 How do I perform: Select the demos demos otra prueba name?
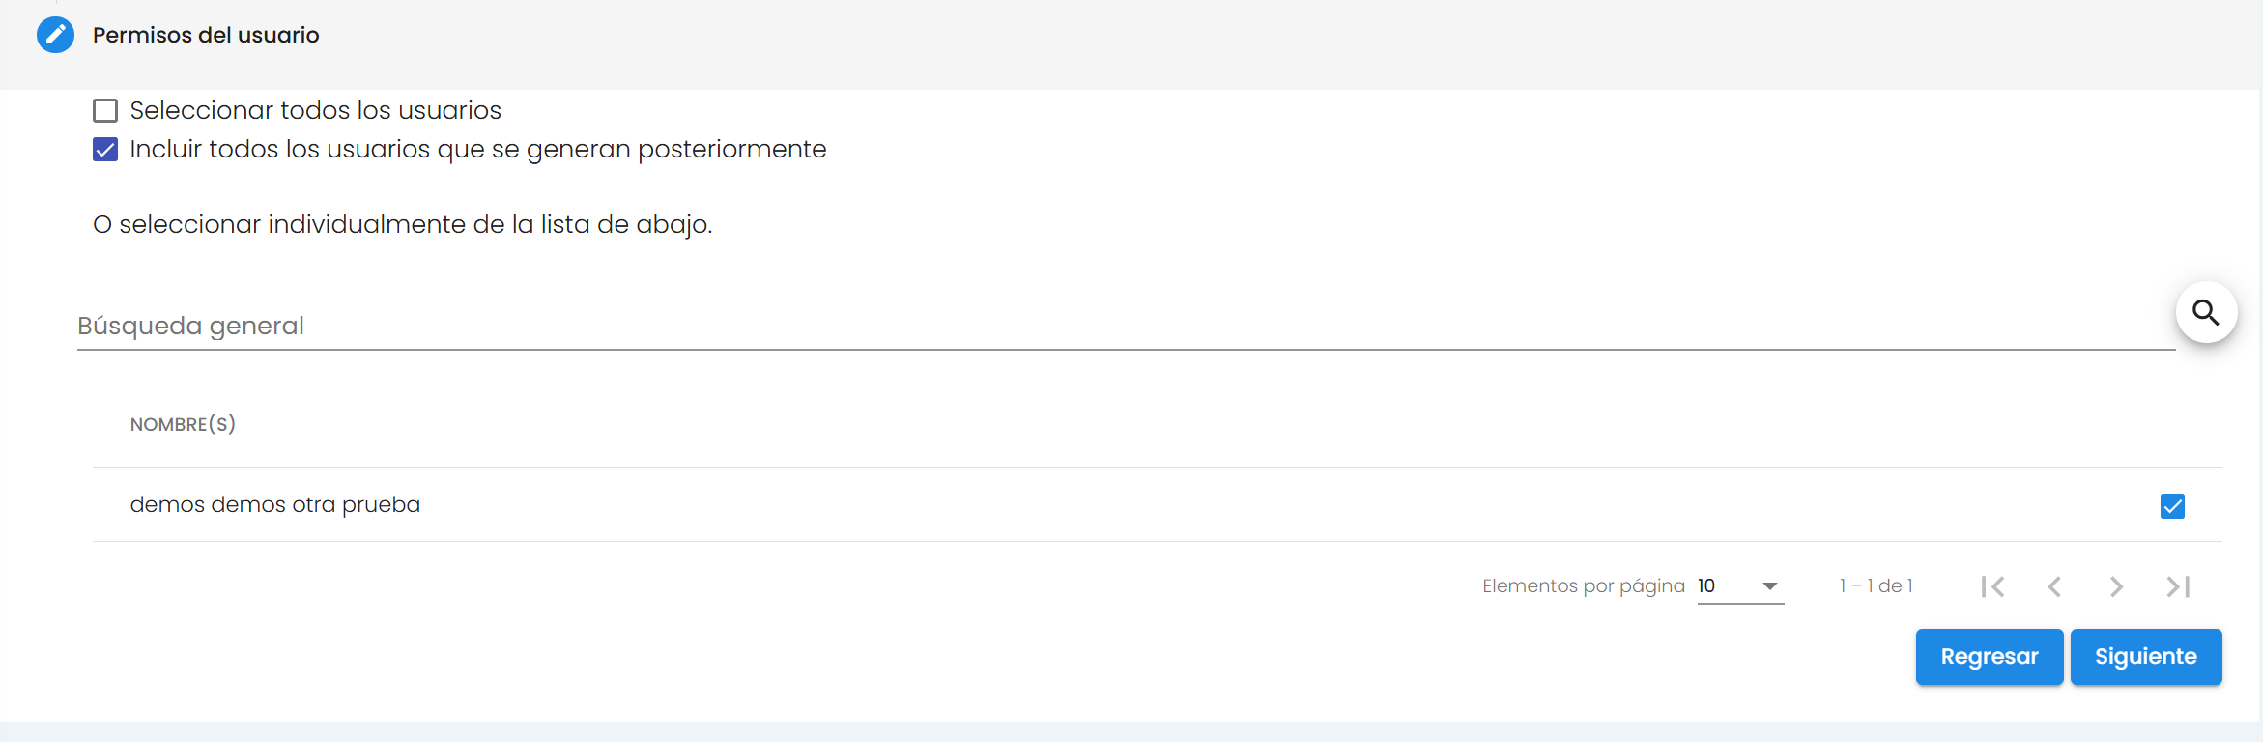click(275, 505)
